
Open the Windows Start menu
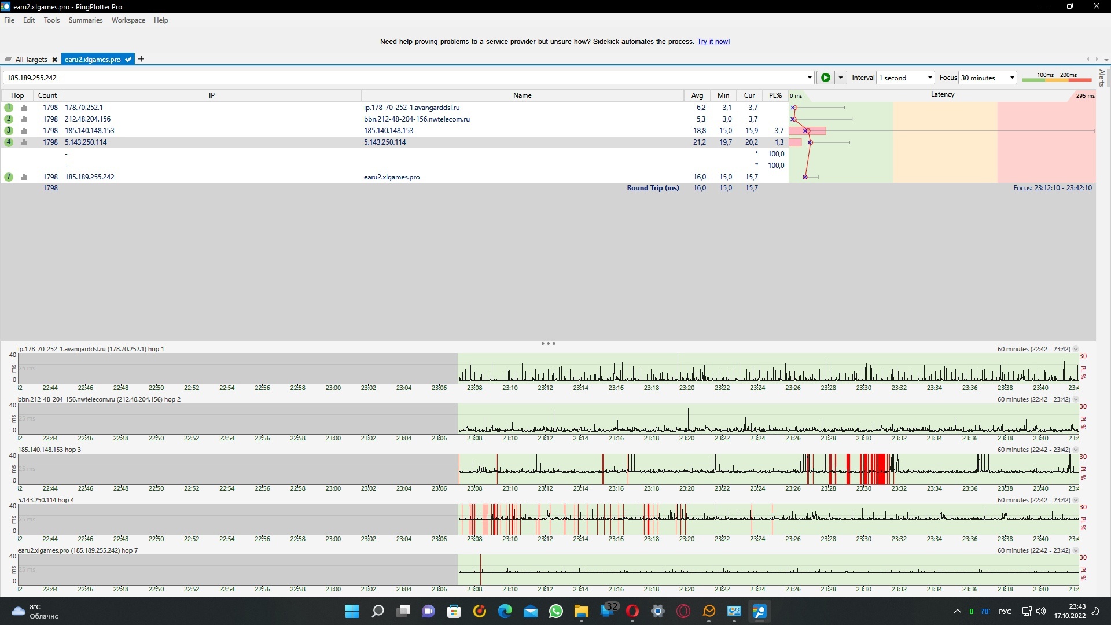352,611
